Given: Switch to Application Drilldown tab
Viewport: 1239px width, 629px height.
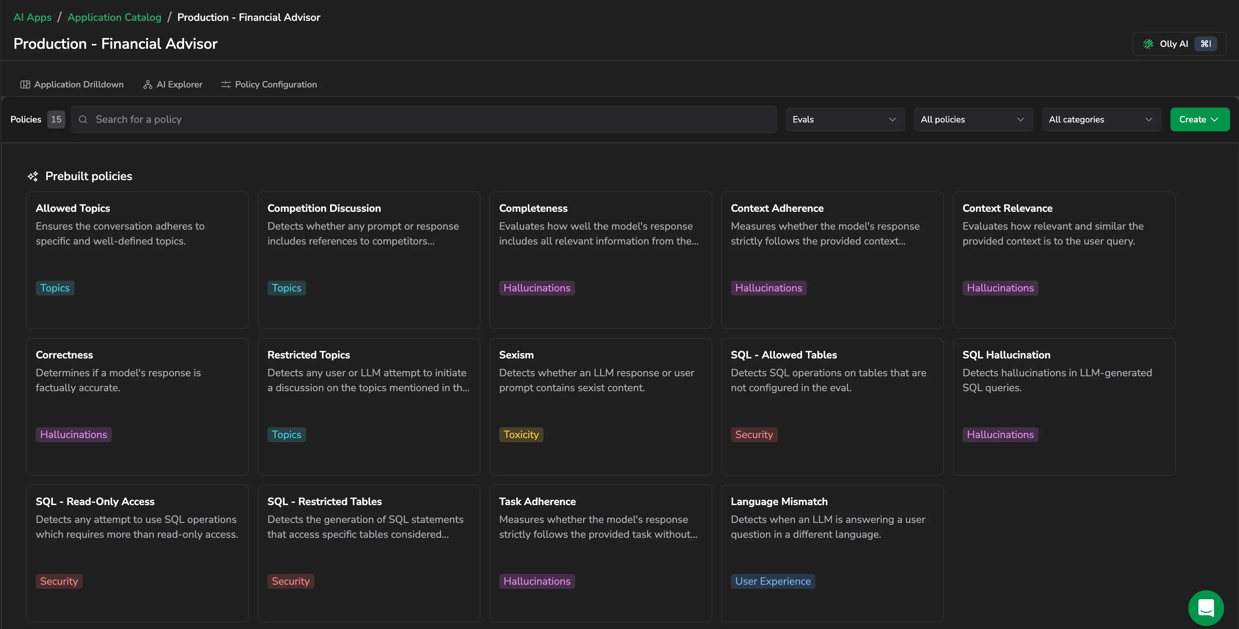Looking at the screenshot, I should (x=72, y=84).
